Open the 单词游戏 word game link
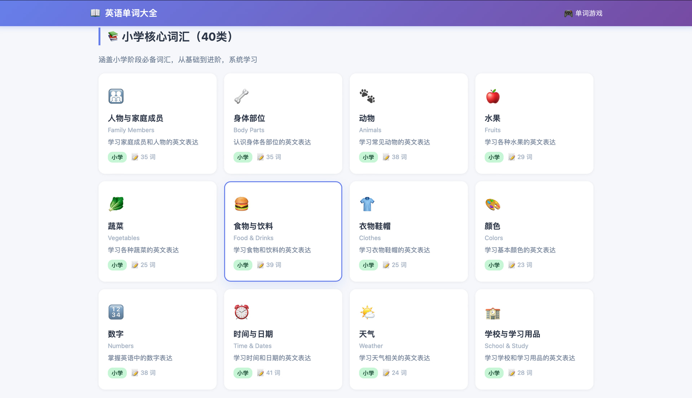The width and height of the screenshot is (692, 398). click(584, 13)
